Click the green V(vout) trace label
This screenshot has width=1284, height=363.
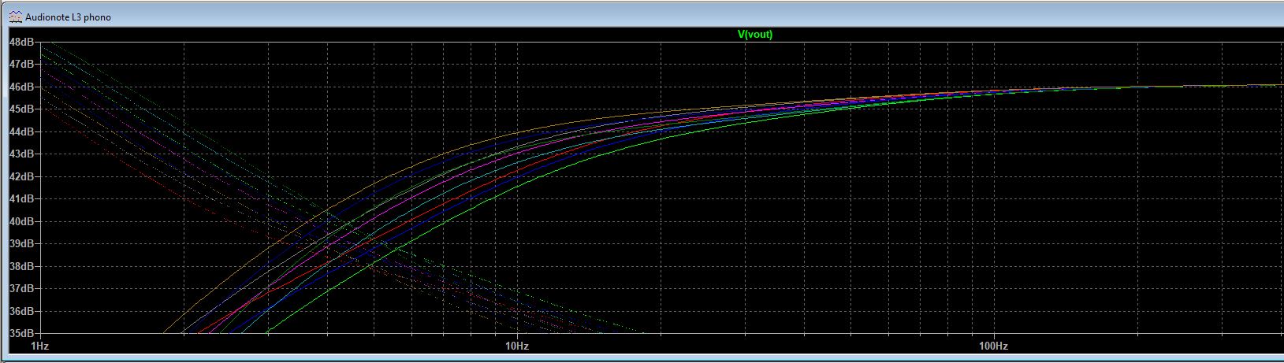tap(754, 34)
